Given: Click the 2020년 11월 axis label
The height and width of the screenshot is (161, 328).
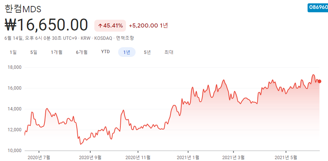Looking at the screenshot, I should point(138,157).
